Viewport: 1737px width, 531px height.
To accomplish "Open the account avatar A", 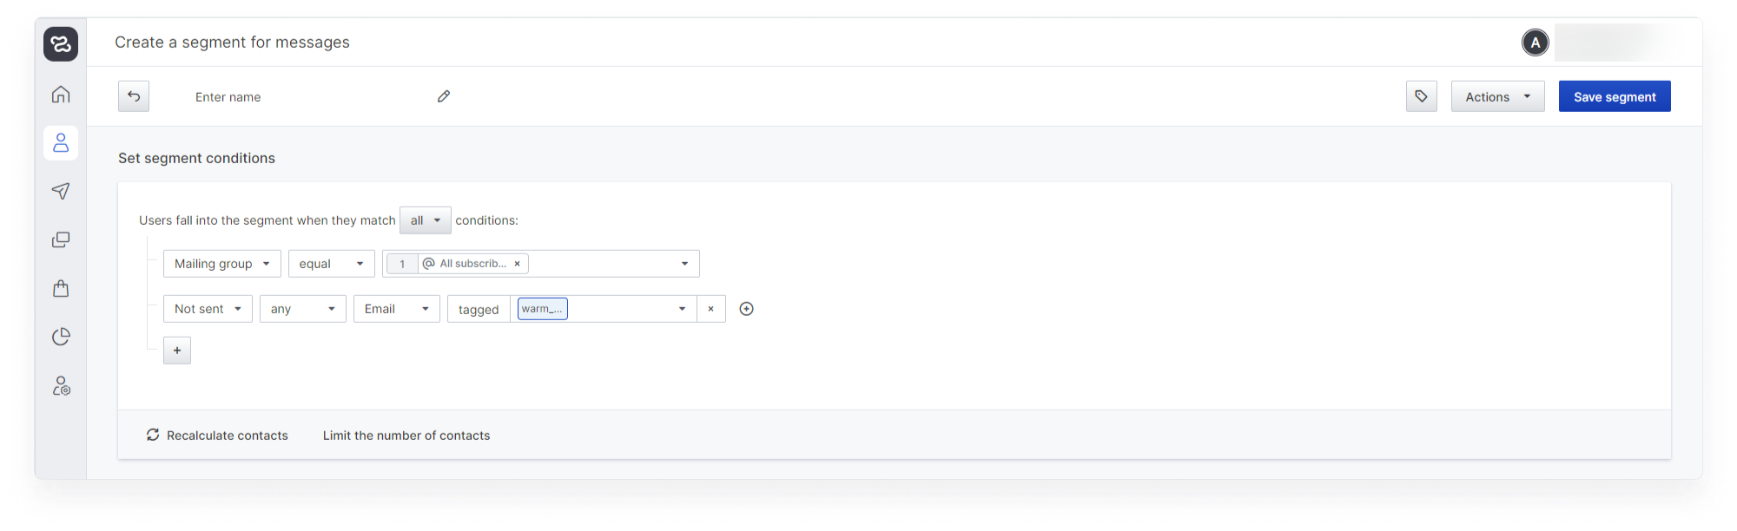I will (1536, 43).
